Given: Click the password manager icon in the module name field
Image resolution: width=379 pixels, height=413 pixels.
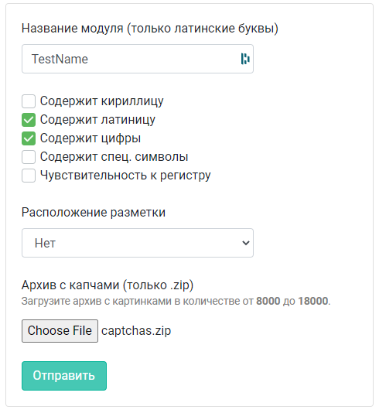Looking at the screenshot, I should click(x=245, y=59).
